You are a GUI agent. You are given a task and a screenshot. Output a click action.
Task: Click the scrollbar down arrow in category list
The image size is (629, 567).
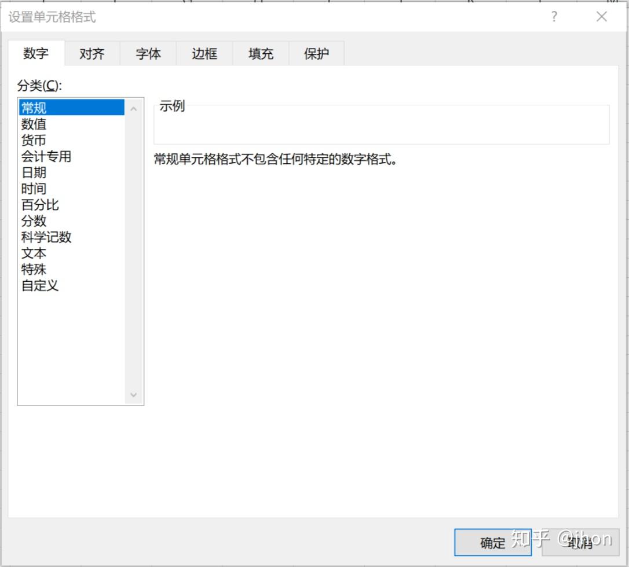tap(134, 395)
